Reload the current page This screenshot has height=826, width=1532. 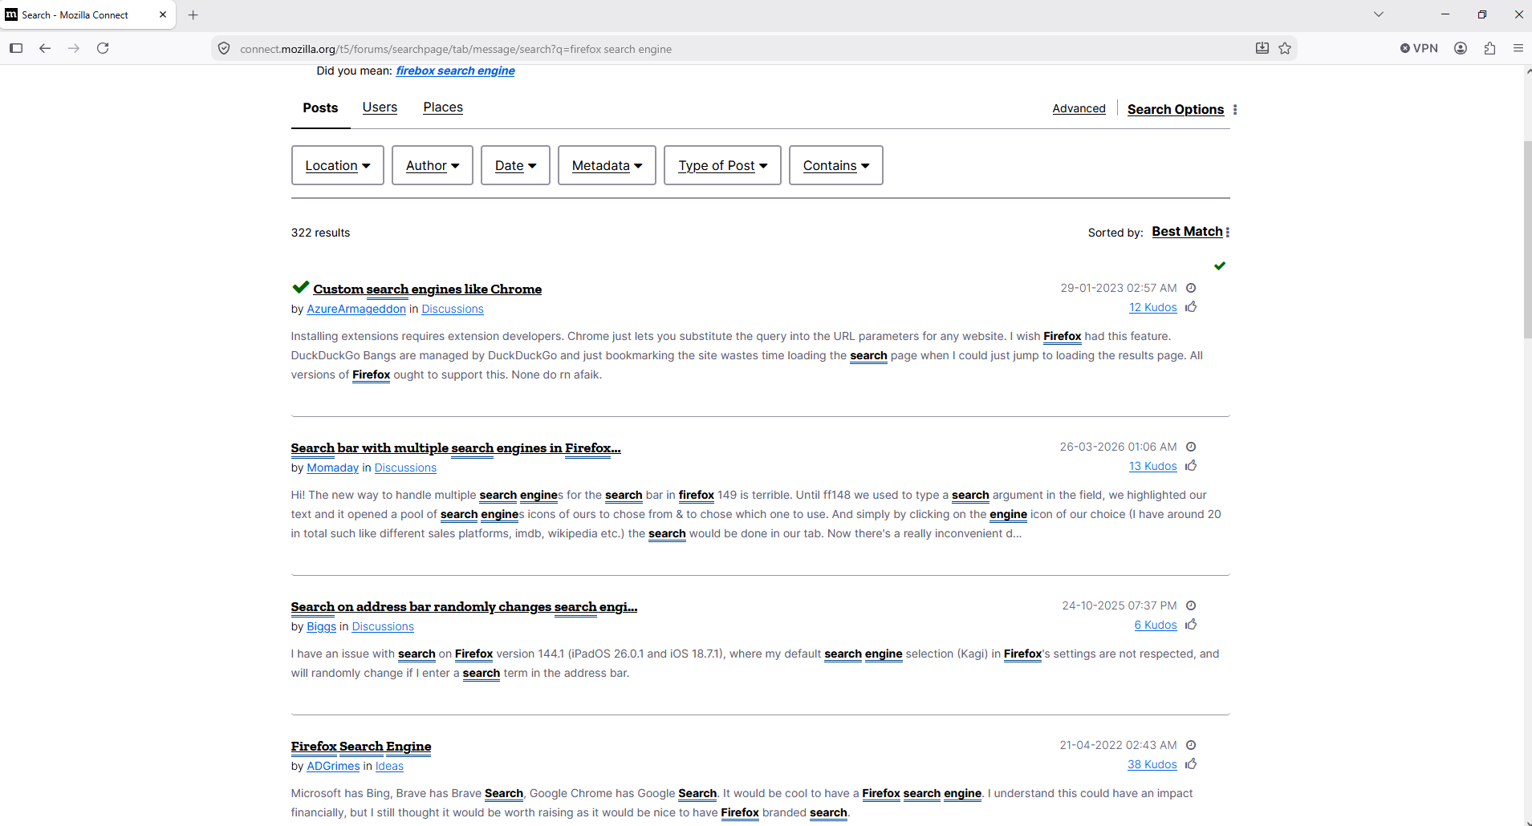tap(103, 48)
